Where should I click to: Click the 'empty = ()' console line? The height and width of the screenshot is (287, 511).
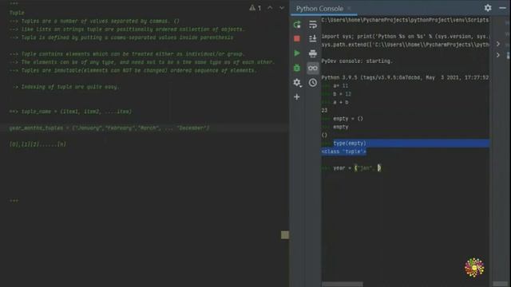[x=348, y=119]
